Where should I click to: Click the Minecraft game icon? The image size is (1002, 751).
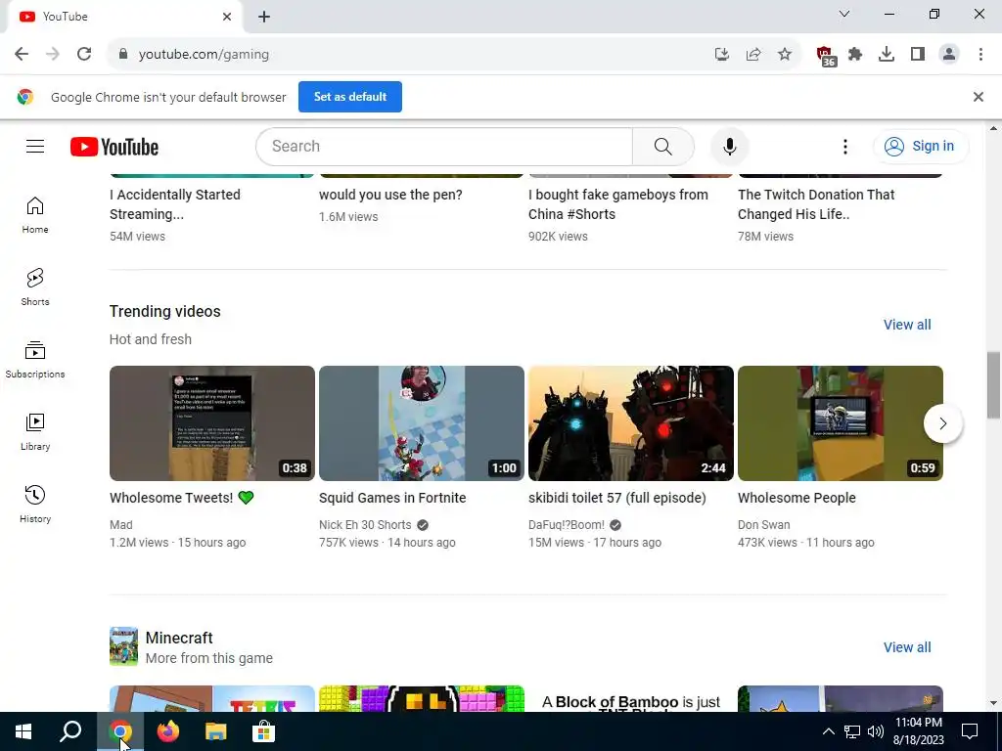click(x=123, y=646)
